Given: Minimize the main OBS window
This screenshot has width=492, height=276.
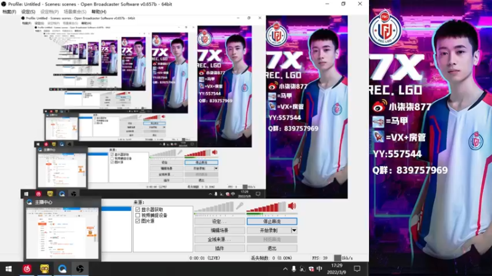Looking at the screenshot, I should point(327,4).
